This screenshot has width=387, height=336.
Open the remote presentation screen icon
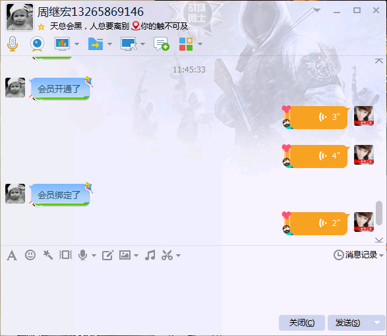pos(62,44)
